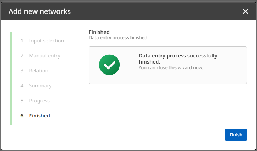Click the Add new networks title
This screenshot has width=257, height=151.
tap(40, 11)
